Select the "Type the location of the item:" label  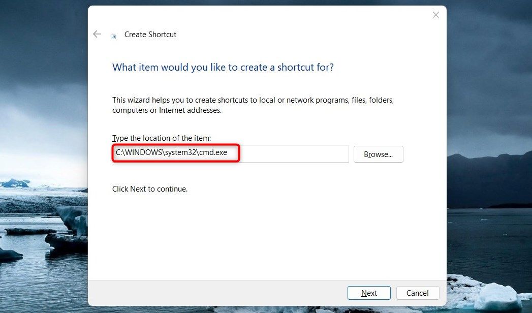click(x=162, y=138)
